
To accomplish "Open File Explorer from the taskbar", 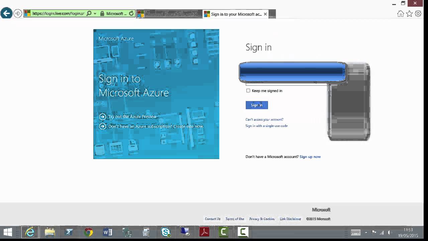I will [50, 232].
